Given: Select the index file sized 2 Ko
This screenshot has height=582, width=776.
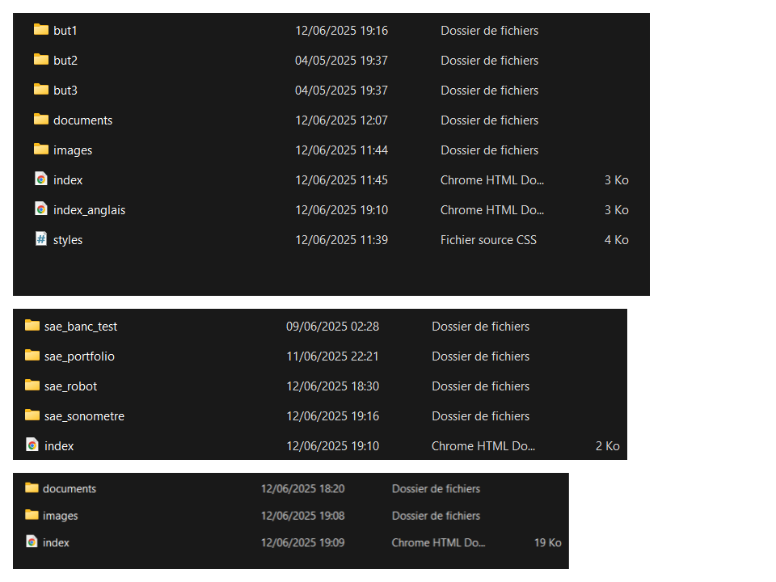Looking at the screenshot, I should point(59,446).
